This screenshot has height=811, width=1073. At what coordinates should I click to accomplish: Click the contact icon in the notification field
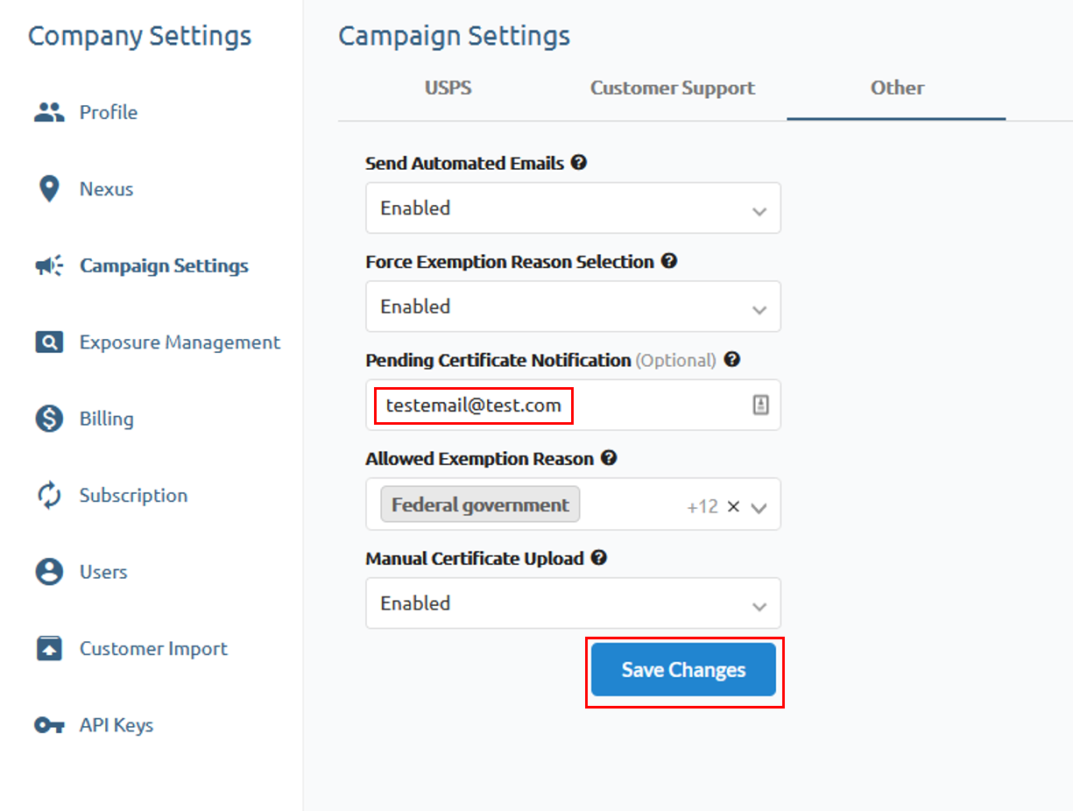[759, 405]
